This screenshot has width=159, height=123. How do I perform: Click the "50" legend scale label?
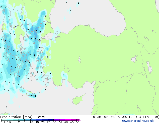tap(77, 122)
